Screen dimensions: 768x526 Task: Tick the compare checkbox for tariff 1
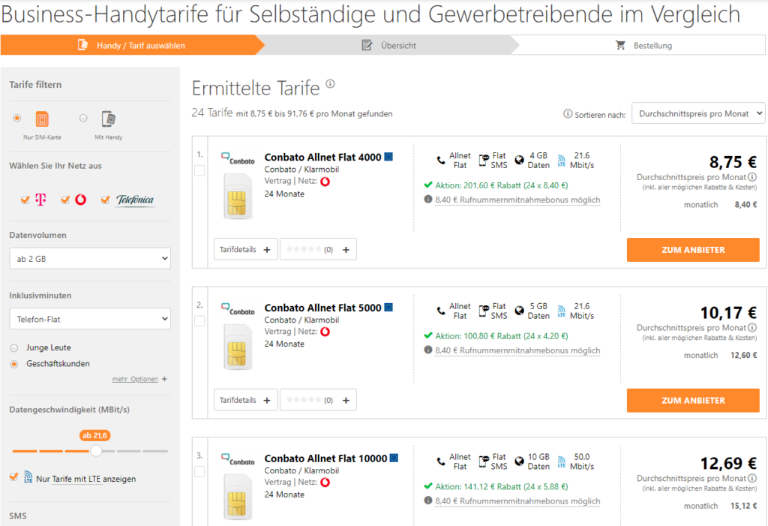click(x=199, y=170)
